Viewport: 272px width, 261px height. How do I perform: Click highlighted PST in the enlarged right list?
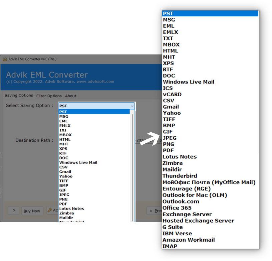[x=210, y=13]
